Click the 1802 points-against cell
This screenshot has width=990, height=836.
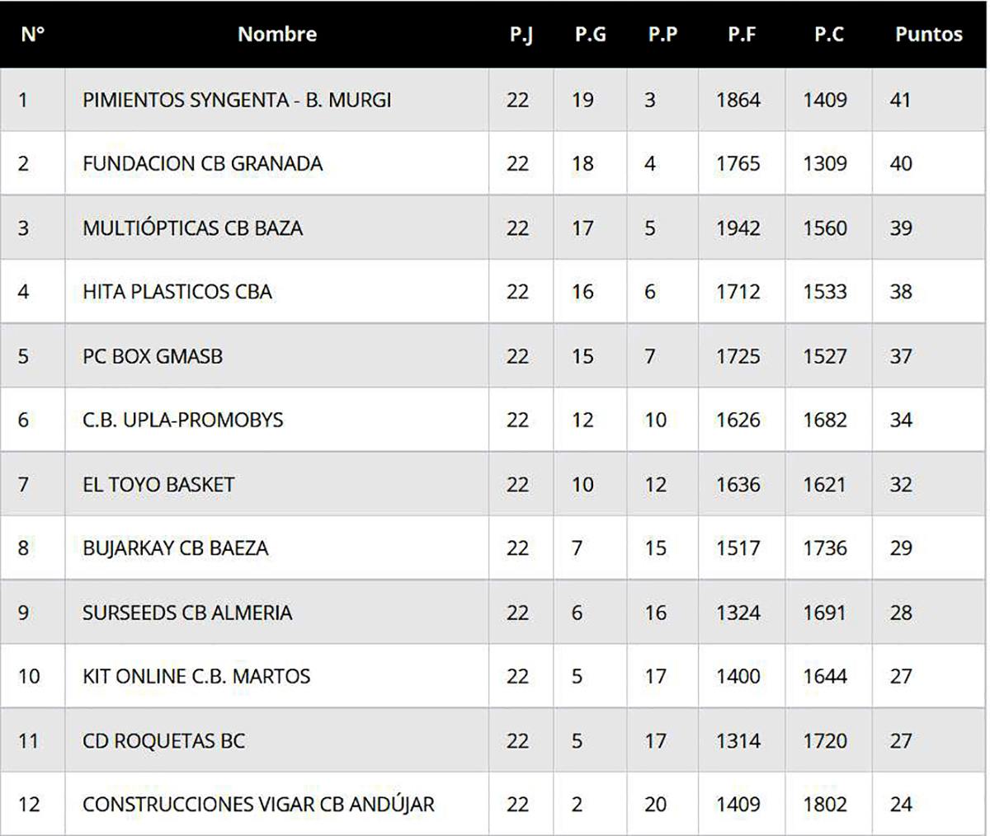(x=825, y=804)
